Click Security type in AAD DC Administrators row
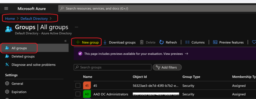This screenshot has width=256, height=99. [x=188, y=94]
